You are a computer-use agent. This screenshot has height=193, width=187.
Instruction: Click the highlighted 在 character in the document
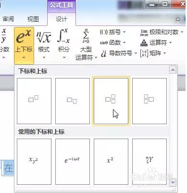pos(8,167)
